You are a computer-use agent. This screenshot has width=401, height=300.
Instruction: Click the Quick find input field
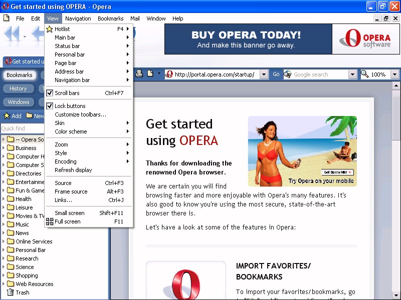point(23,128)
